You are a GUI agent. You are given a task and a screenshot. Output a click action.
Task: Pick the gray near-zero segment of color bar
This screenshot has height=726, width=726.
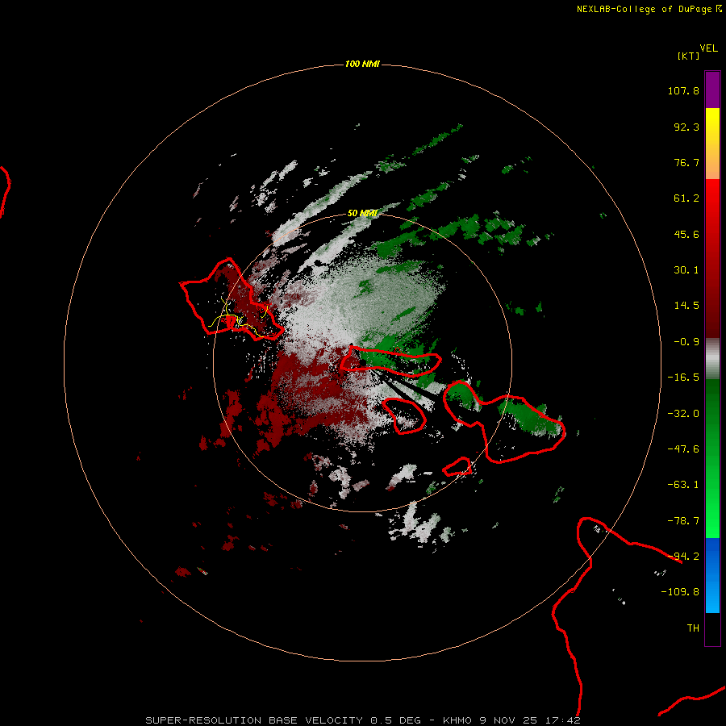tap(712, 359)
